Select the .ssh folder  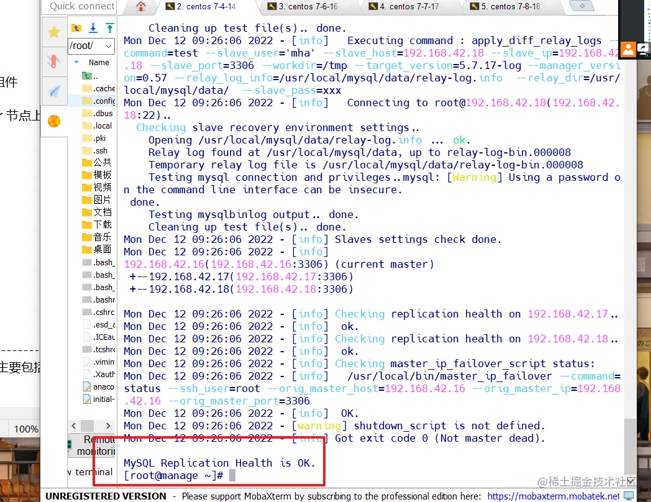pyautogui.click(x=95, y=151)
